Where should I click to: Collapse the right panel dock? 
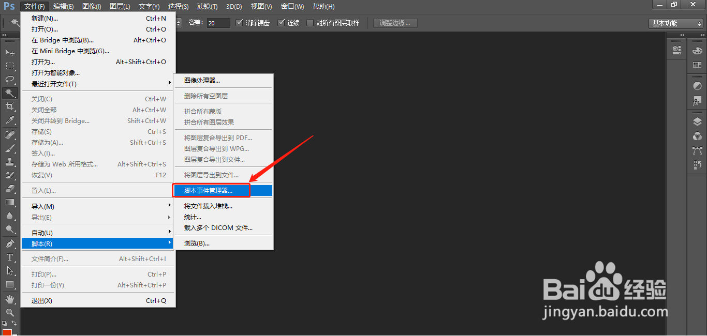[x=702, y=34]
